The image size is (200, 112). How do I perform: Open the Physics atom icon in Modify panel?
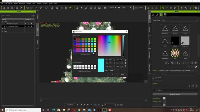point(165,15)
